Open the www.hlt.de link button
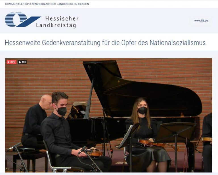218x175 pixels. click(x=201, y=20)
